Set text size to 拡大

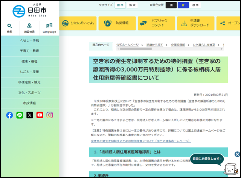coord(132,5)
